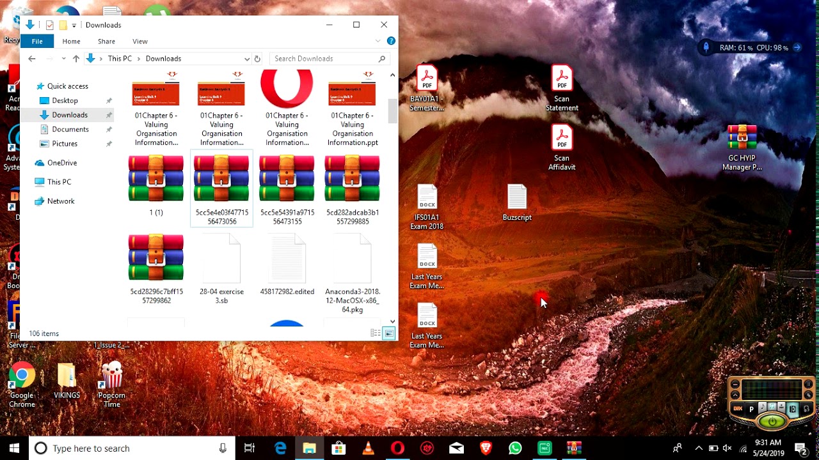This screenshot has height=460, width=819.
Task: Click the file list scroll up arrow
Action: click(392, 75)
